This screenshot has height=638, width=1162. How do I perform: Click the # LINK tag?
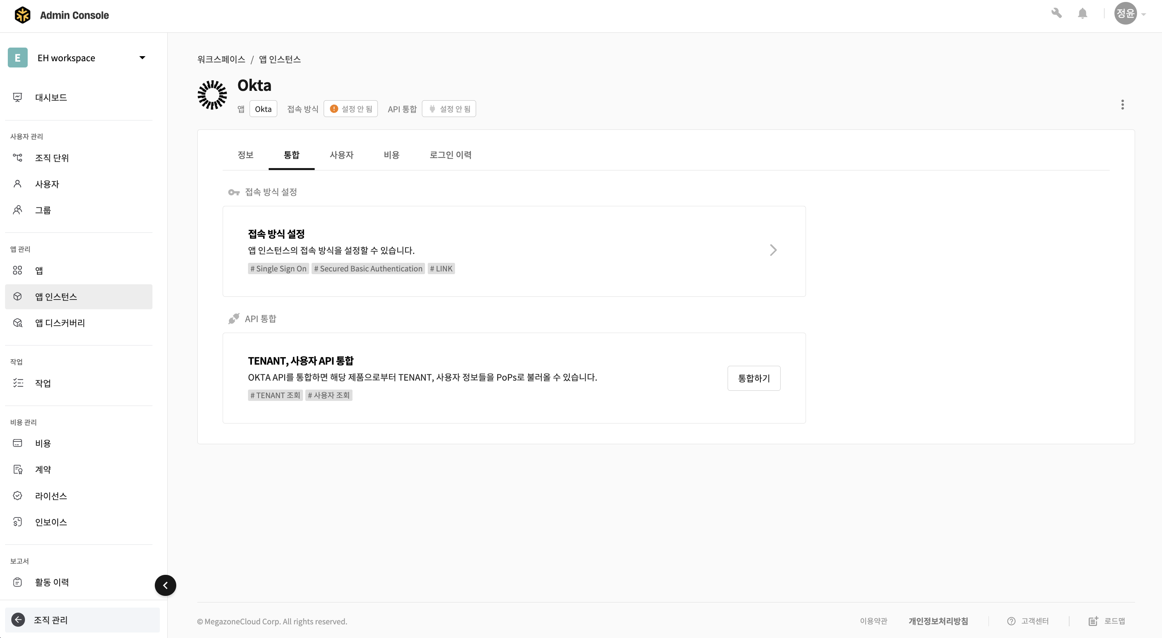[441, 268]
